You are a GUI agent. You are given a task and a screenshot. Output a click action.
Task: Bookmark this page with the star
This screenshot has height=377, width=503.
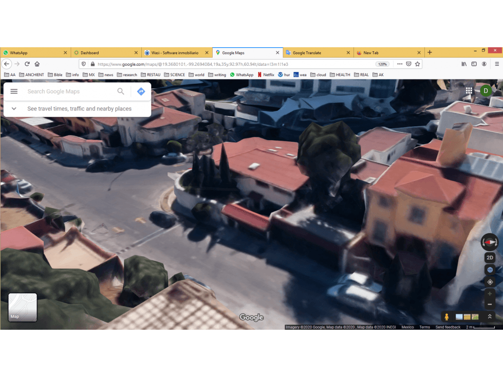click(x=417, y=64)
